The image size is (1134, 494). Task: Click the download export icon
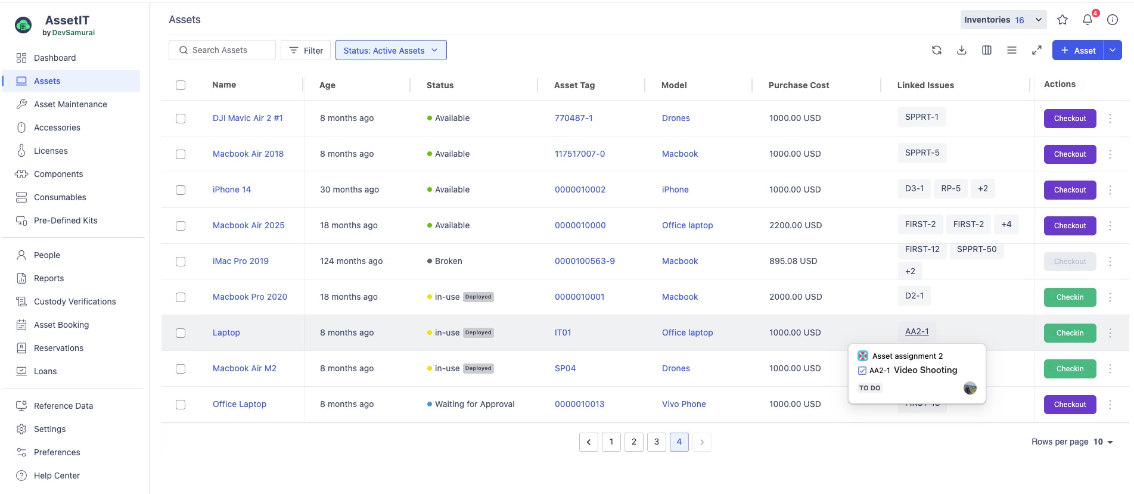(962, 50)
